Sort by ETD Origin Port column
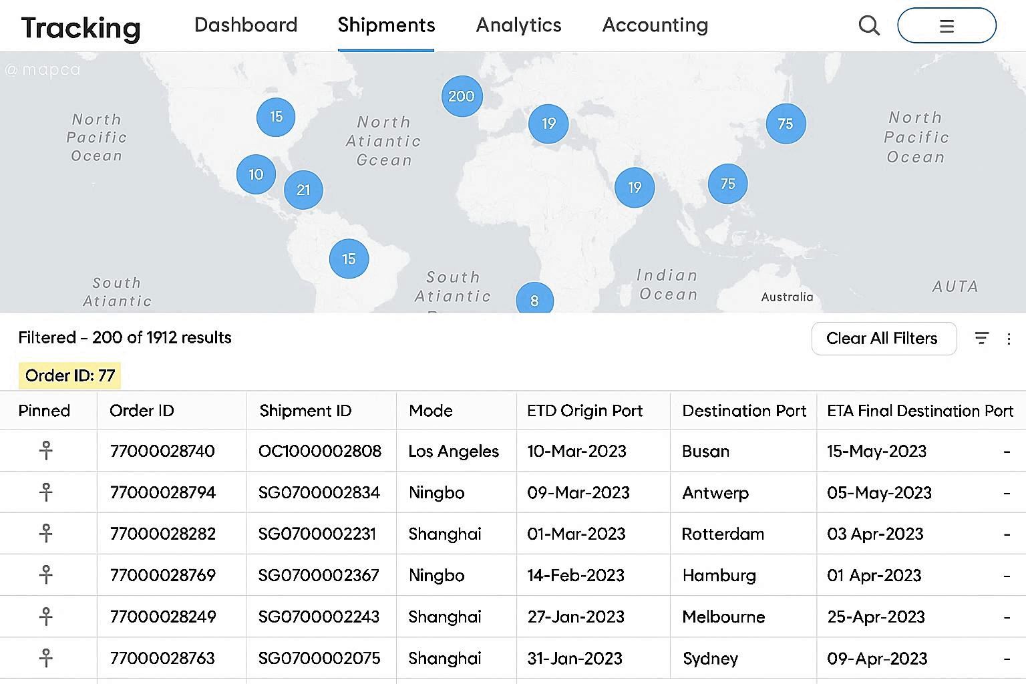The width and height of the screenshot is (1026, 684). (584, 411)
